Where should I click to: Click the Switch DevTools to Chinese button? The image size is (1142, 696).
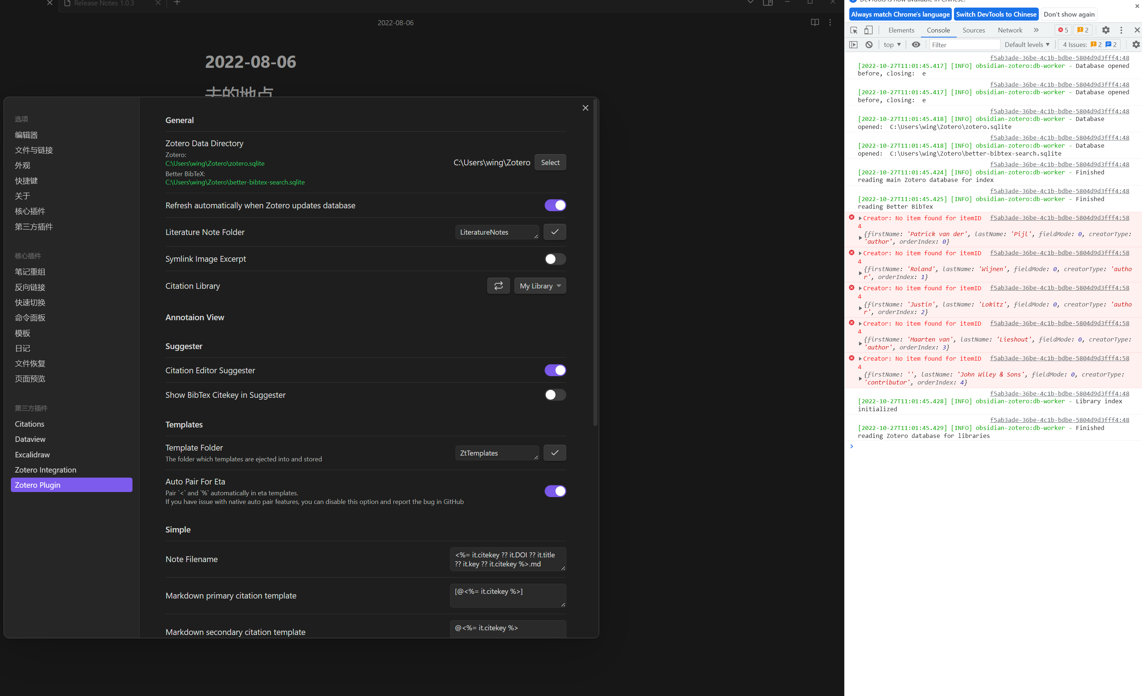click(x=996, y=14)
